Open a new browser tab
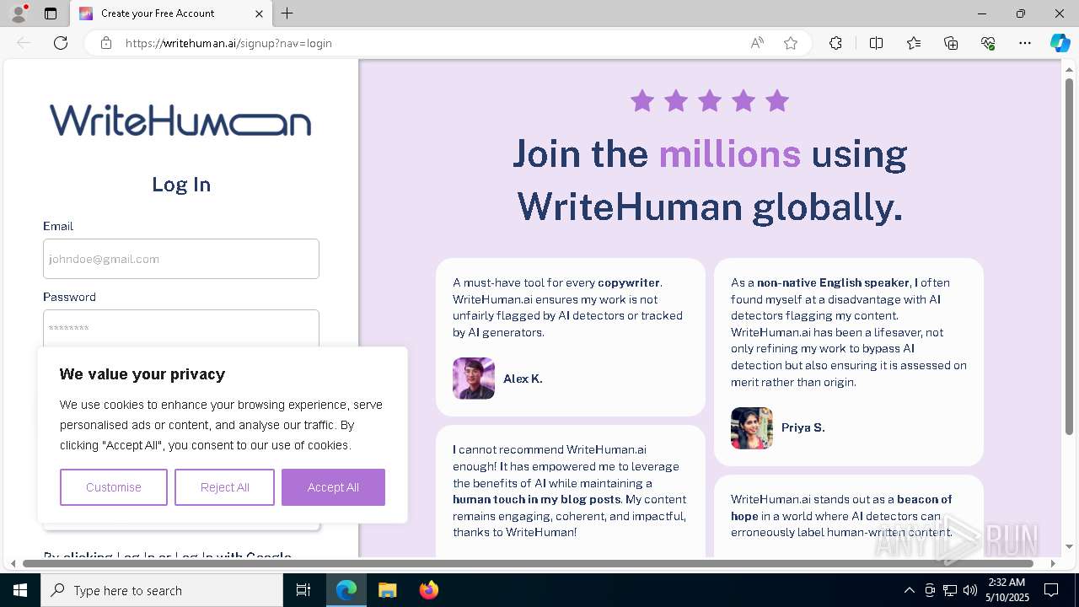Viewport: 1079px width, 607px height. pyautogui.click(x=287, y=13)
